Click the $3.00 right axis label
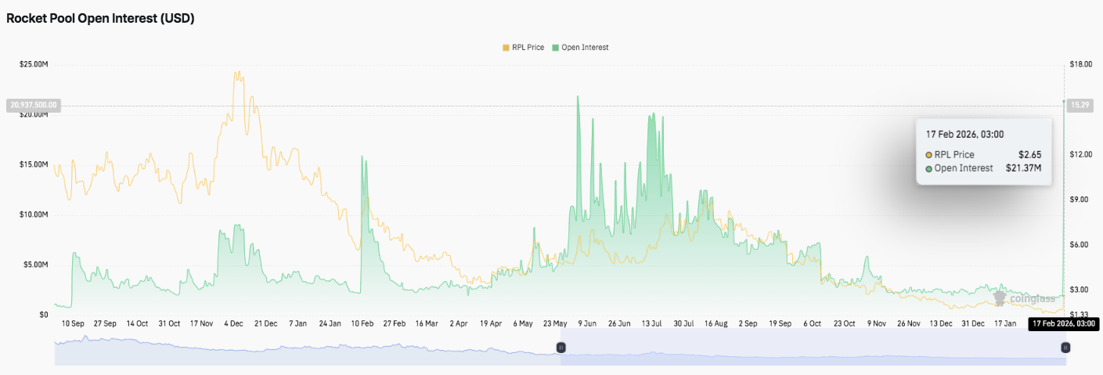 (1079, 290)
